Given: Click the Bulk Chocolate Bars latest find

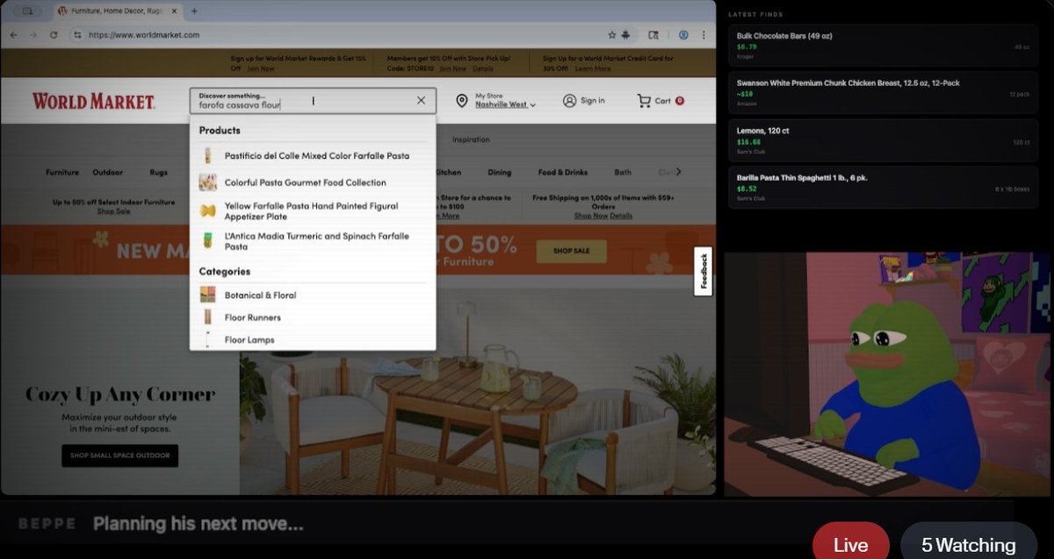Looking at the screenshot, I should (x=884, y=47).
